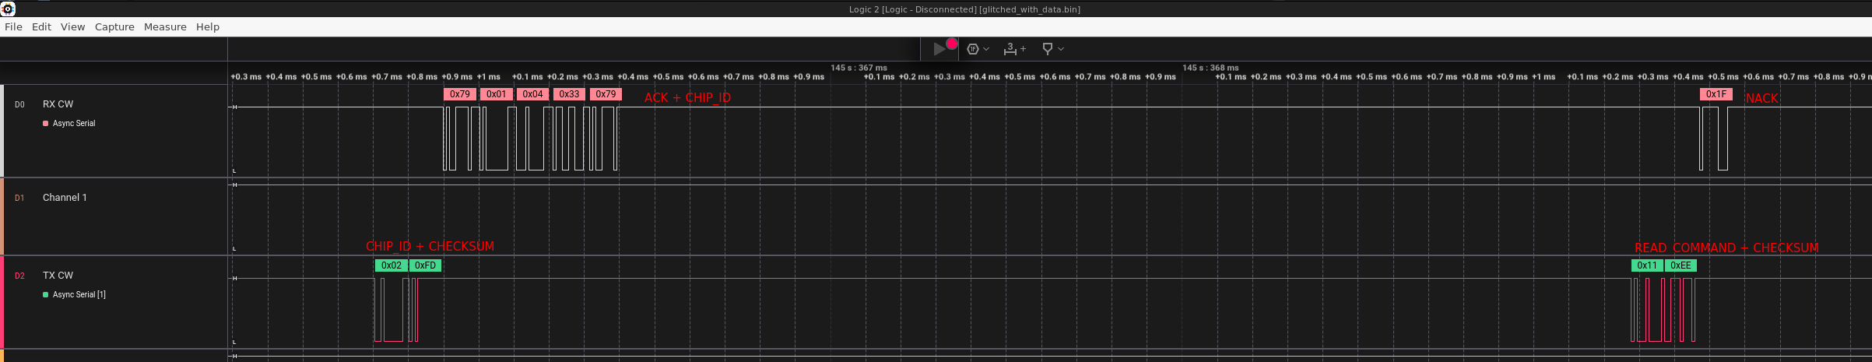Open the Capture menu
The height and width of the screenshot is (362, 1872).
tap(114, 27)
